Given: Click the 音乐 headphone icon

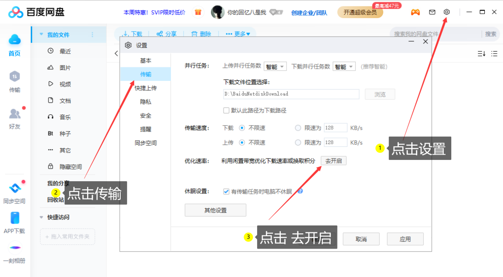Looking at the screenshot, I should pos(50,117).
